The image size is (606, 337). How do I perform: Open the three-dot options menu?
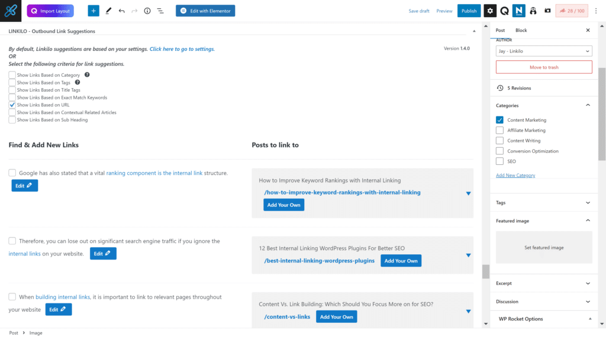595,11
